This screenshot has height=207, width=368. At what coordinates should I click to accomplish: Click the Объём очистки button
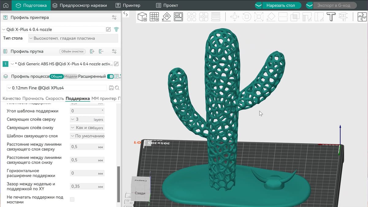(72, 52)
